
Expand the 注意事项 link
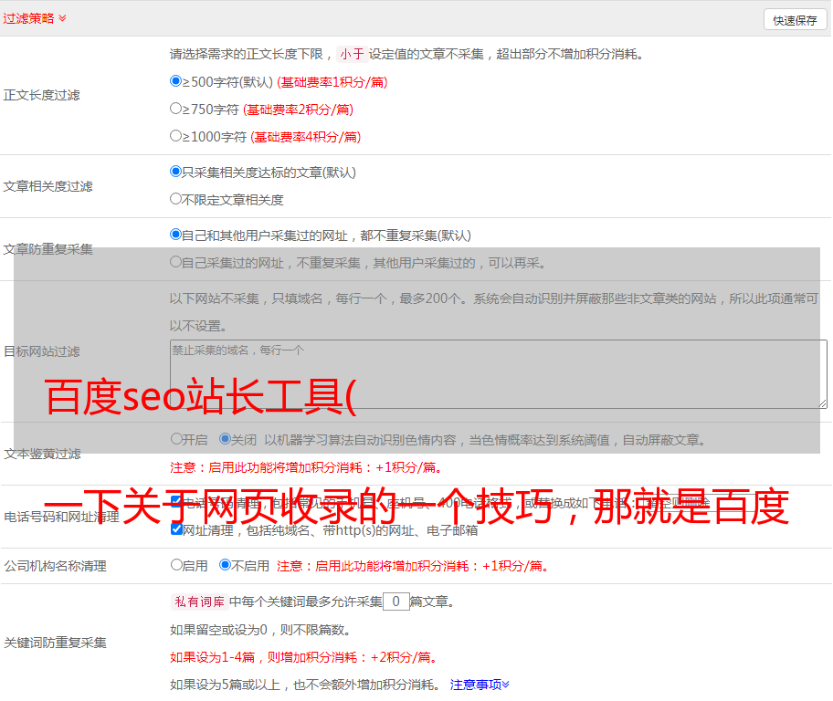[480, 684]
